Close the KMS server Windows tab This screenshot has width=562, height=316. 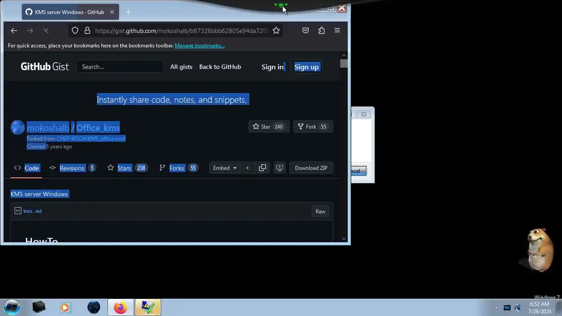coord(112,12)
